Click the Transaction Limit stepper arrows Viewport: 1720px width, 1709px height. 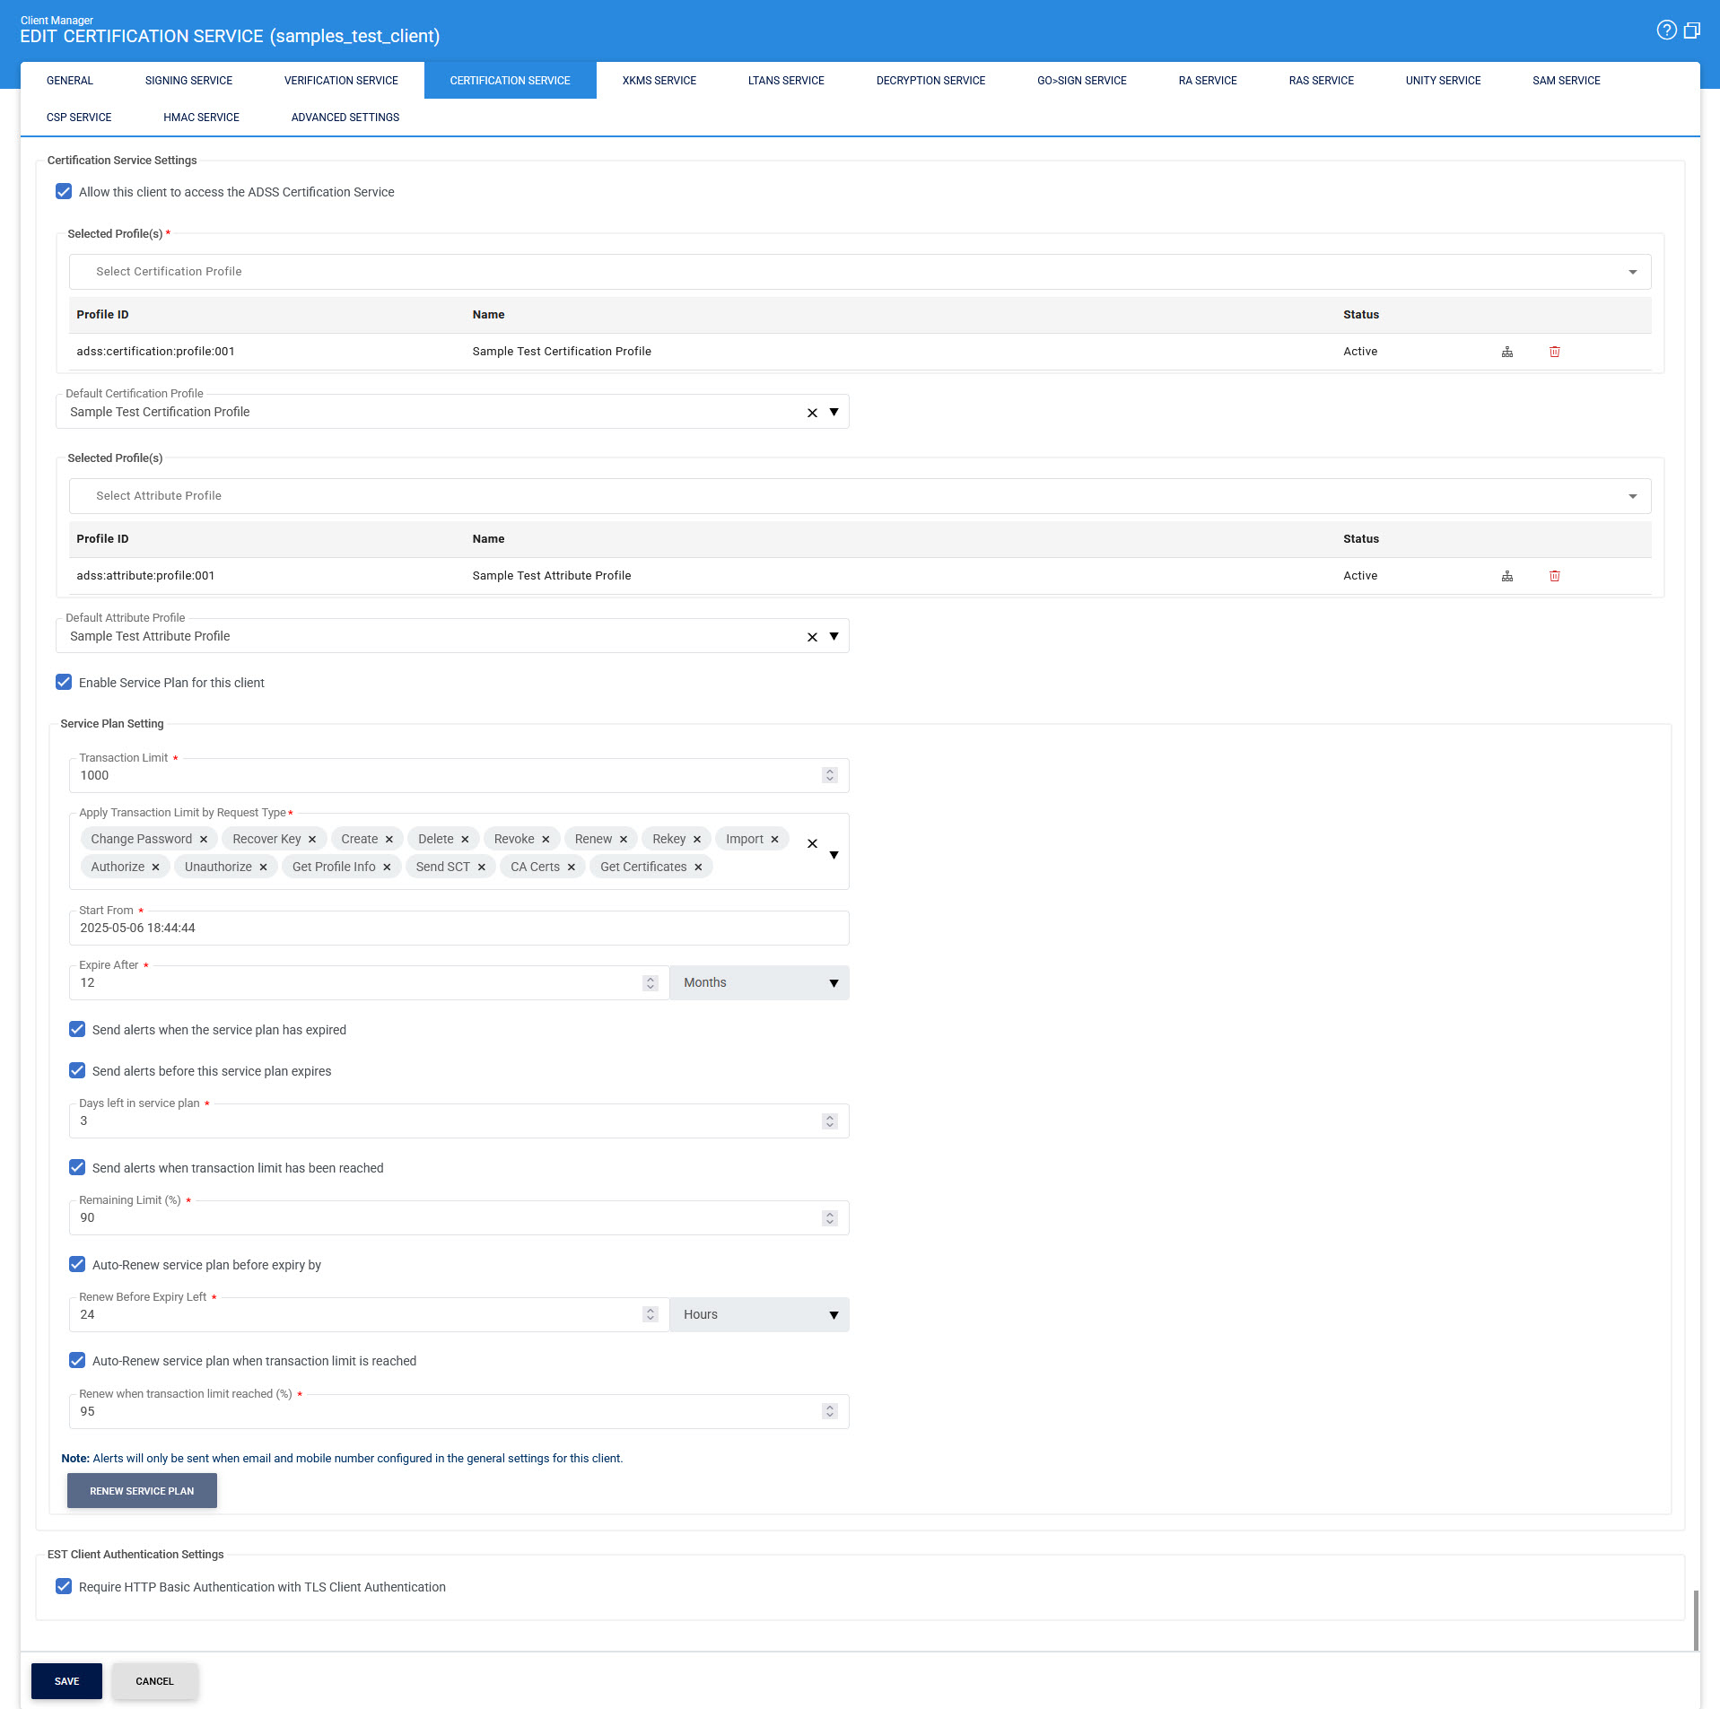[x=829, y=776]
